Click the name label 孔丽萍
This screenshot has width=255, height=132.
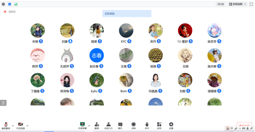click(65, 66)
